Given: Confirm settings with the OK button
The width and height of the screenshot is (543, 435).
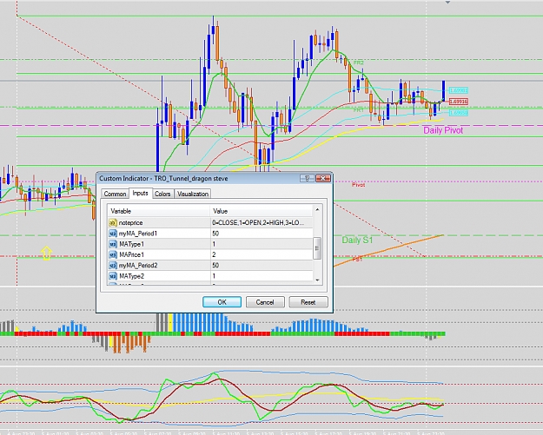Looking at the screenshot, I should pos(222,302).
